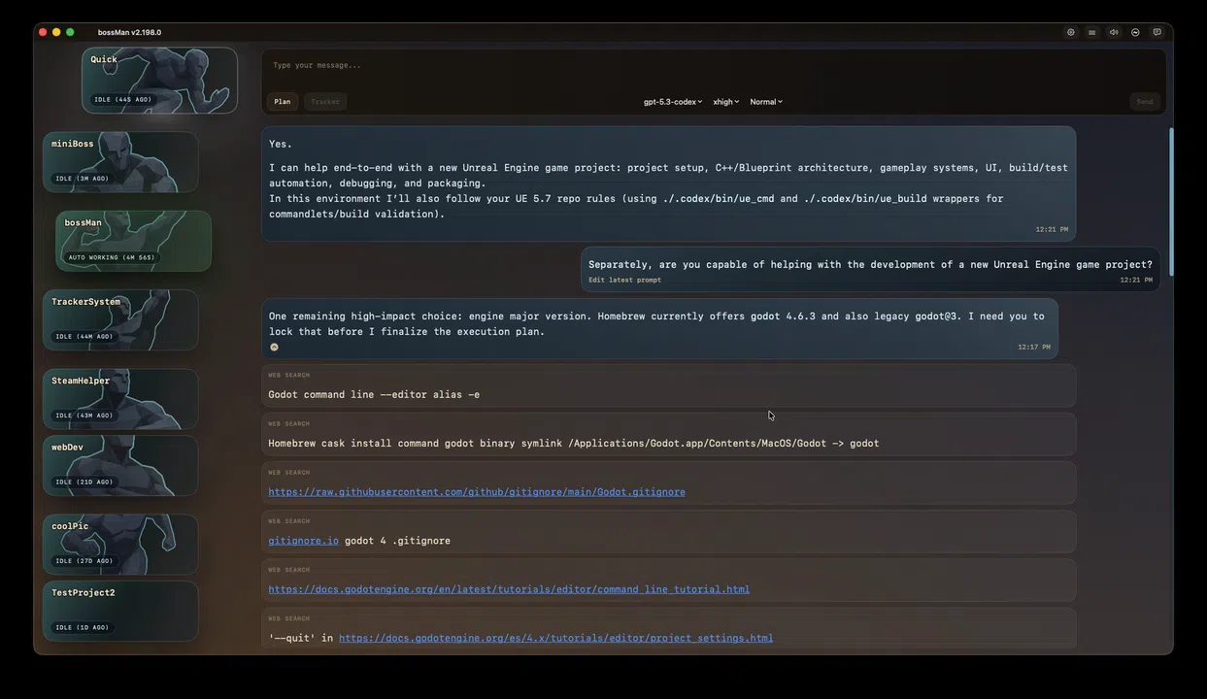Click the 12:17 PM timestamp
The image size is (1207, 699).
pos(1034,347)
